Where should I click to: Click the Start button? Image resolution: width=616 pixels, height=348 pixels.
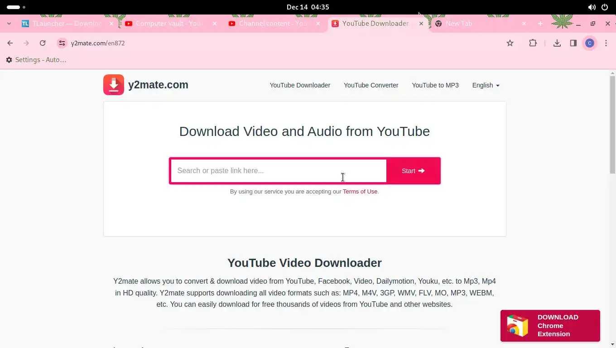pos(413,171)
